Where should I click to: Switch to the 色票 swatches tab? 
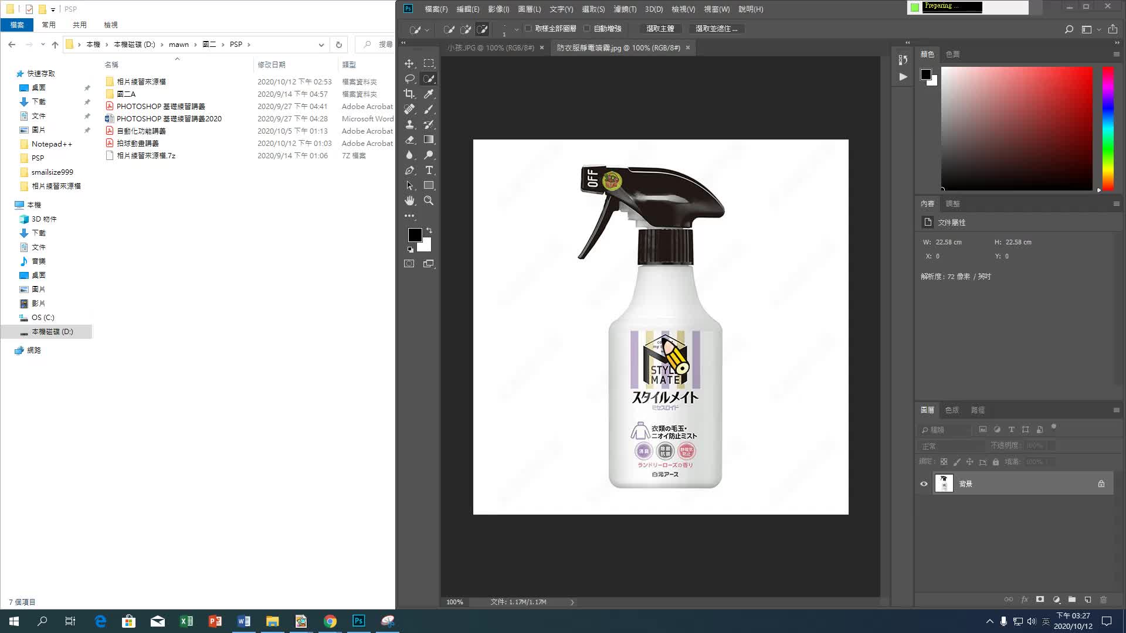click(952, 54)
